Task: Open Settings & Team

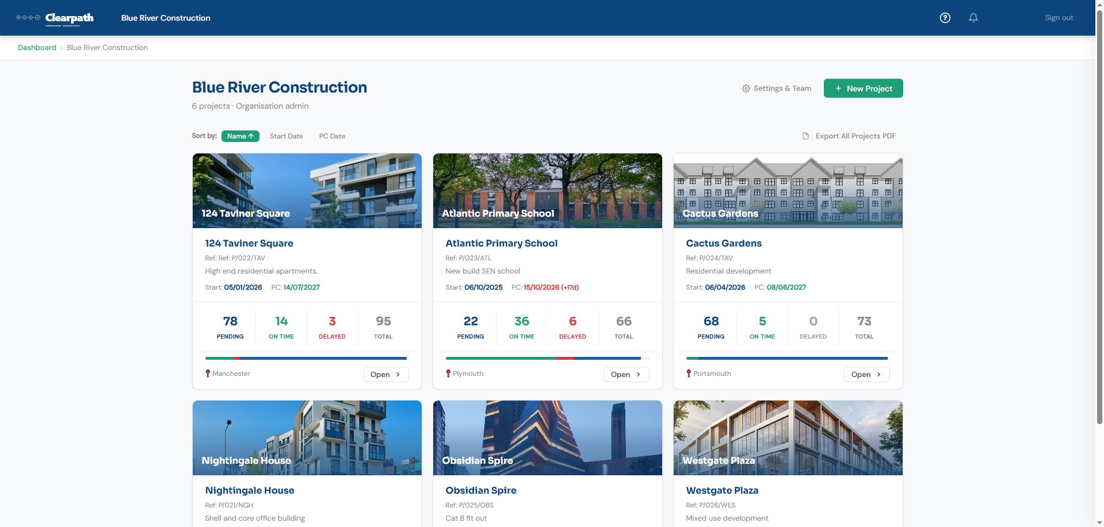Action: (777, 89)
